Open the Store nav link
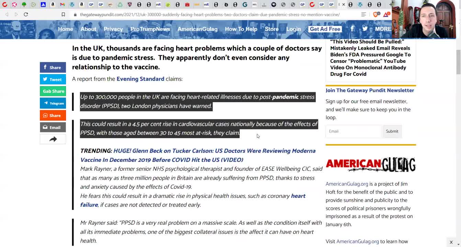The width and height of the screenshot is (461, 247). pyautogui.click(x=272, y=29)
